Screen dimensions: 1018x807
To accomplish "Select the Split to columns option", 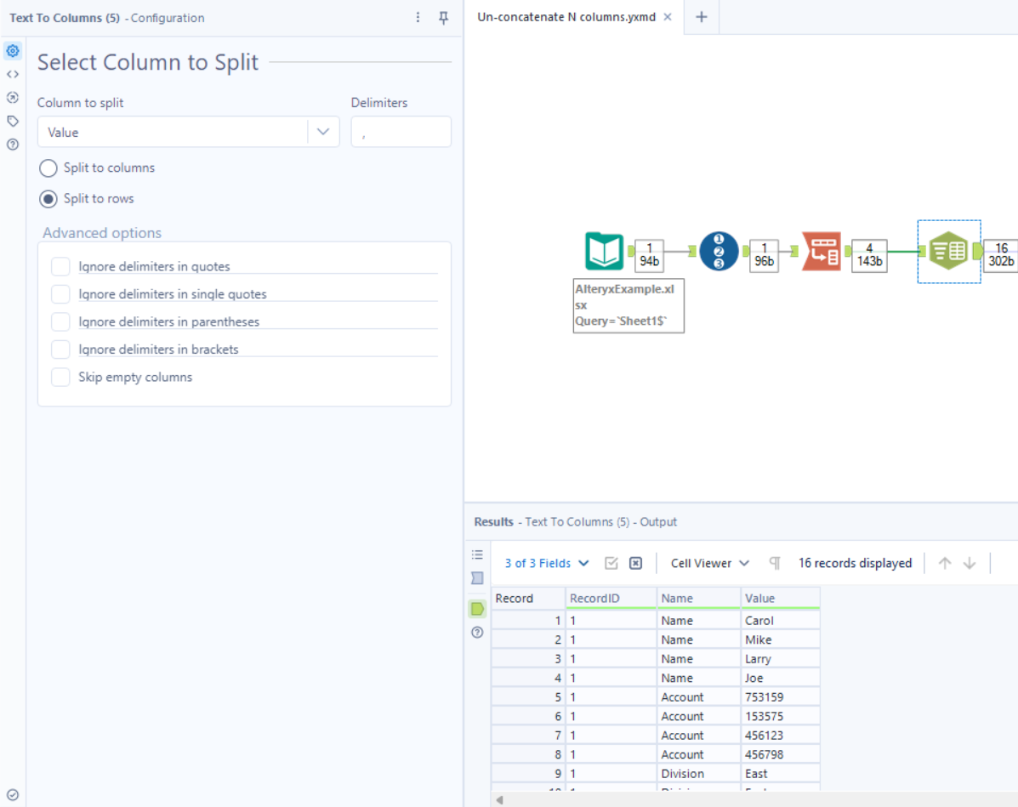I will tap(48, 168).
